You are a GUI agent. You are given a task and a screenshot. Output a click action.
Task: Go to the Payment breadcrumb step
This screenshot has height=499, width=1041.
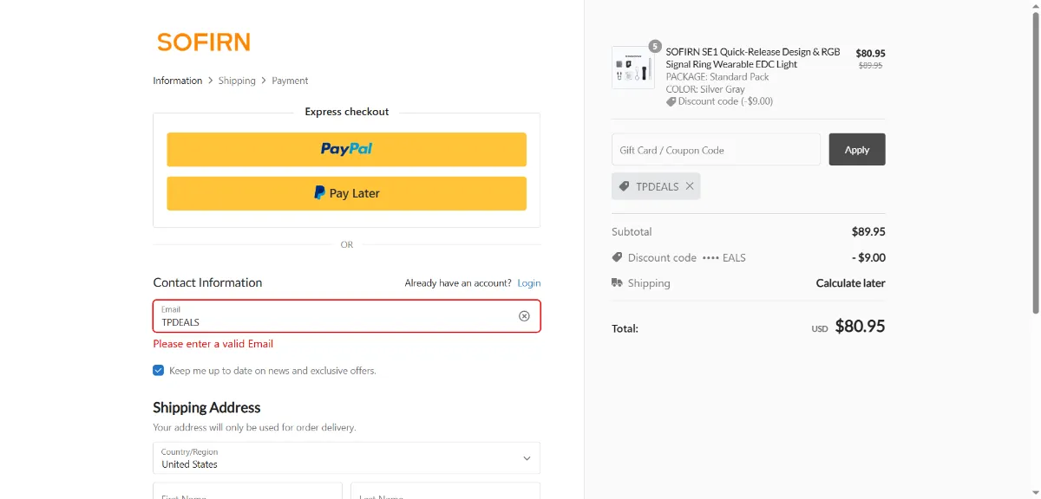290,81
